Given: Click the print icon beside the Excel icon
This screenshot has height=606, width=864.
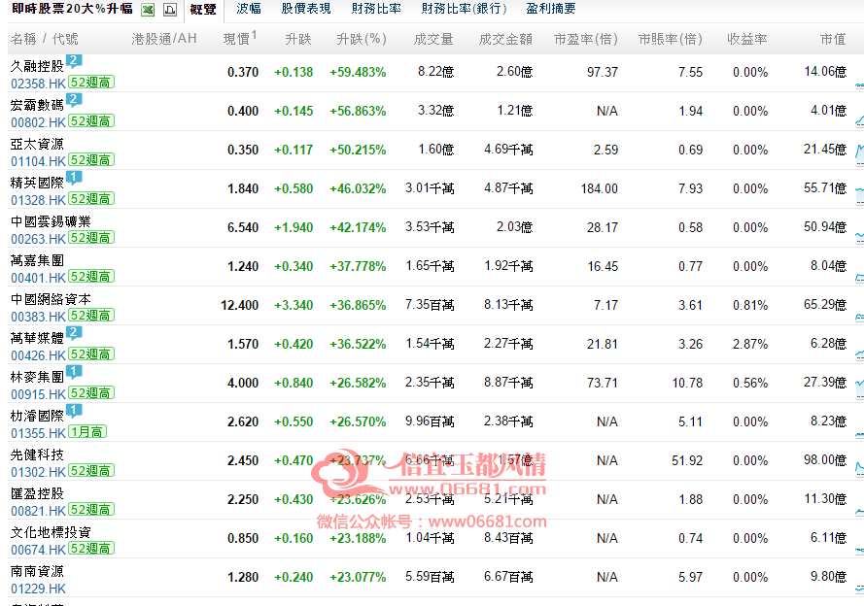Looking at the screenshot, I should (x=170, y=10).
